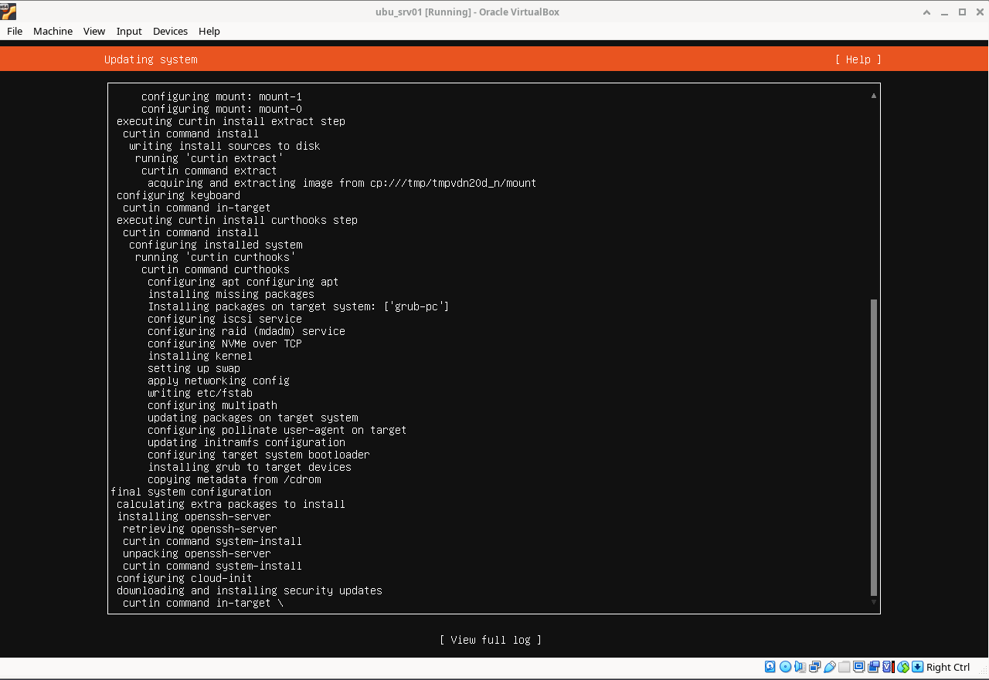The height and width of the screenshot is (680, 989).
Task: Open the Devices menu
Action: click(170, 31)
